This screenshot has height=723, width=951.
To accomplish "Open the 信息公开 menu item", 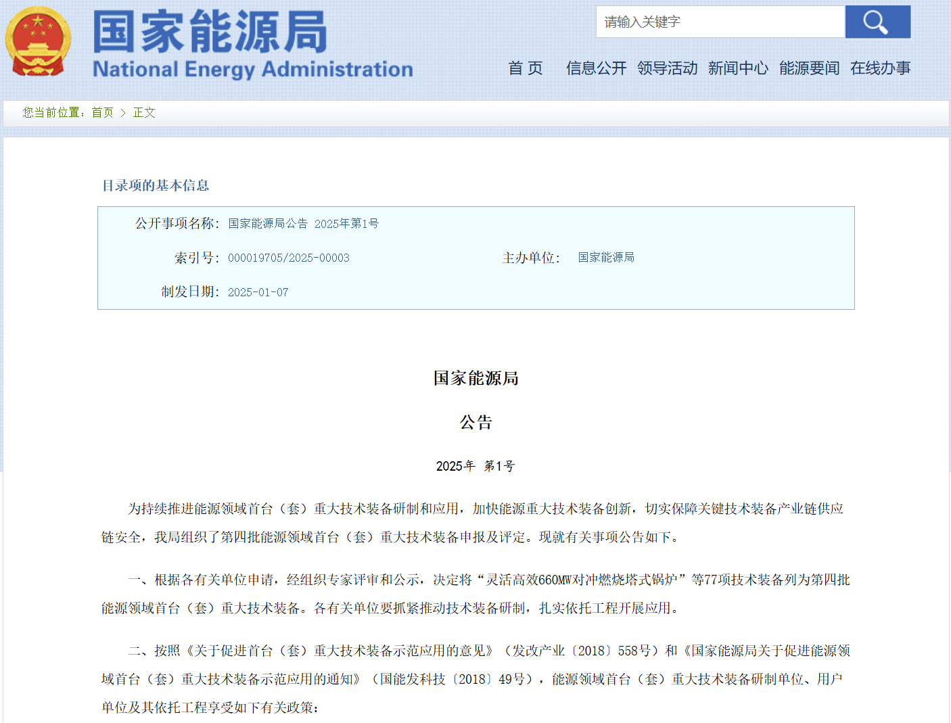I will pyautogui.click(x=596, y=68).
